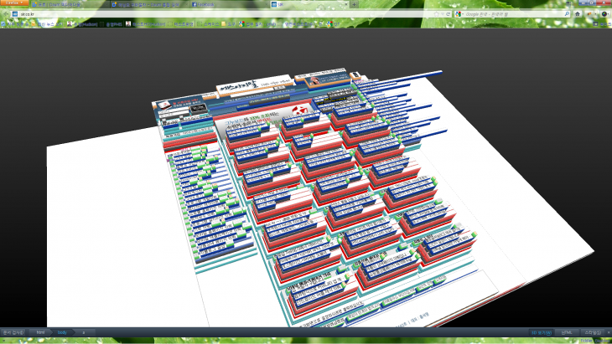Click the magnifier search icon
The image size is (612, 344).
coord(567,14)
